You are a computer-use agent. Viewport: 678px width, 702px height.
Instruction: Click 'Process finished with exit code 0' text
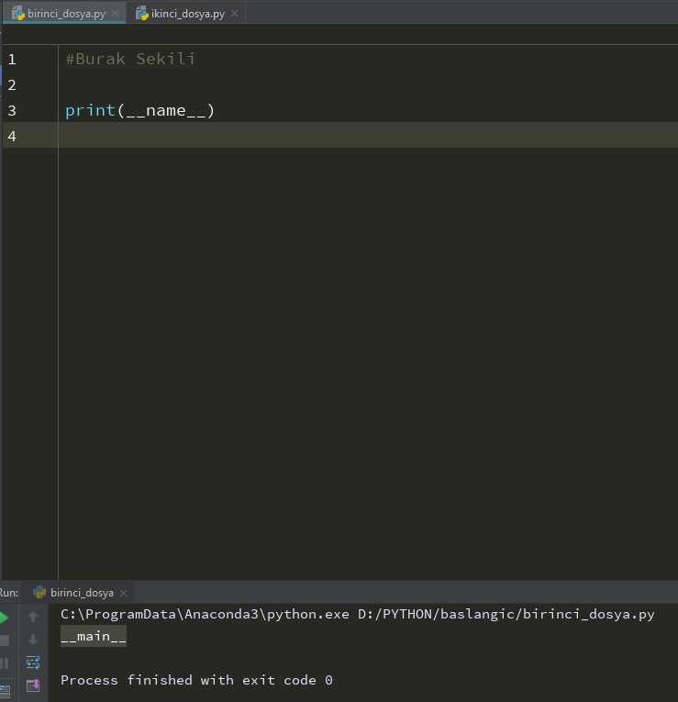tap(196, 680)
